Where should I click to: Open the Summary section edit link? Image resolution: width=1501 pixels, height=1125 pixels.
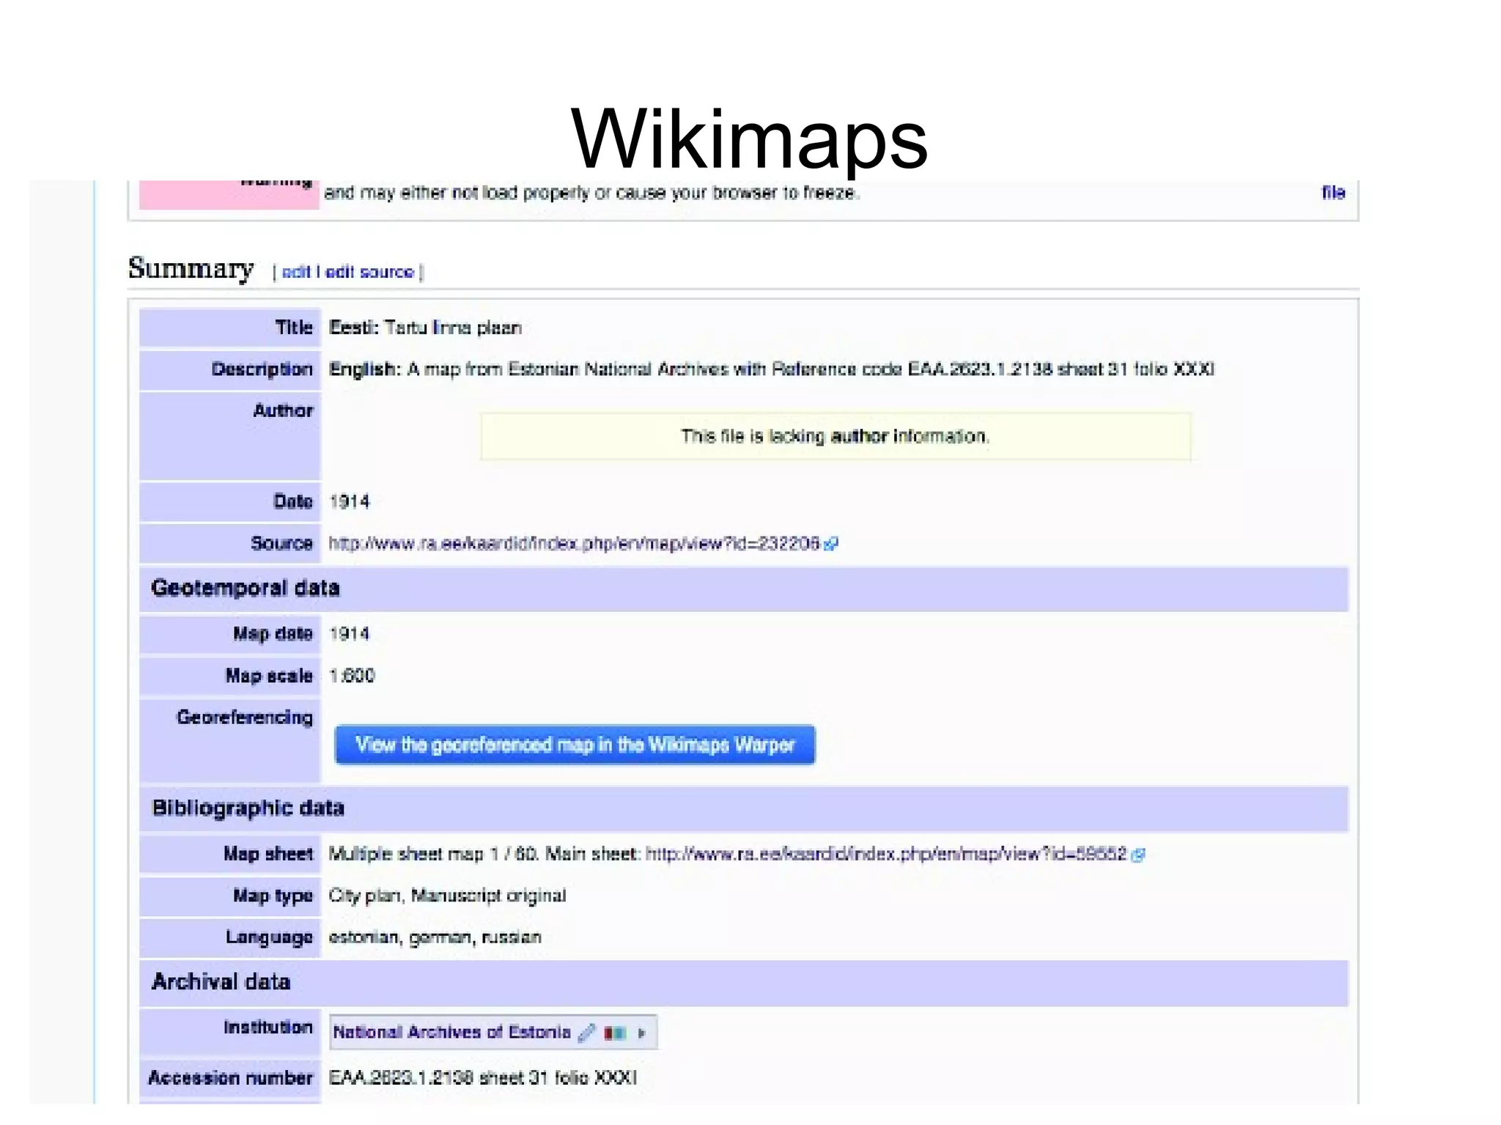(x=296, y=272)
